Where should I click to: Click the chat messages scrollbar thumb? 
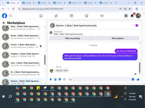(x=139, y=67)
